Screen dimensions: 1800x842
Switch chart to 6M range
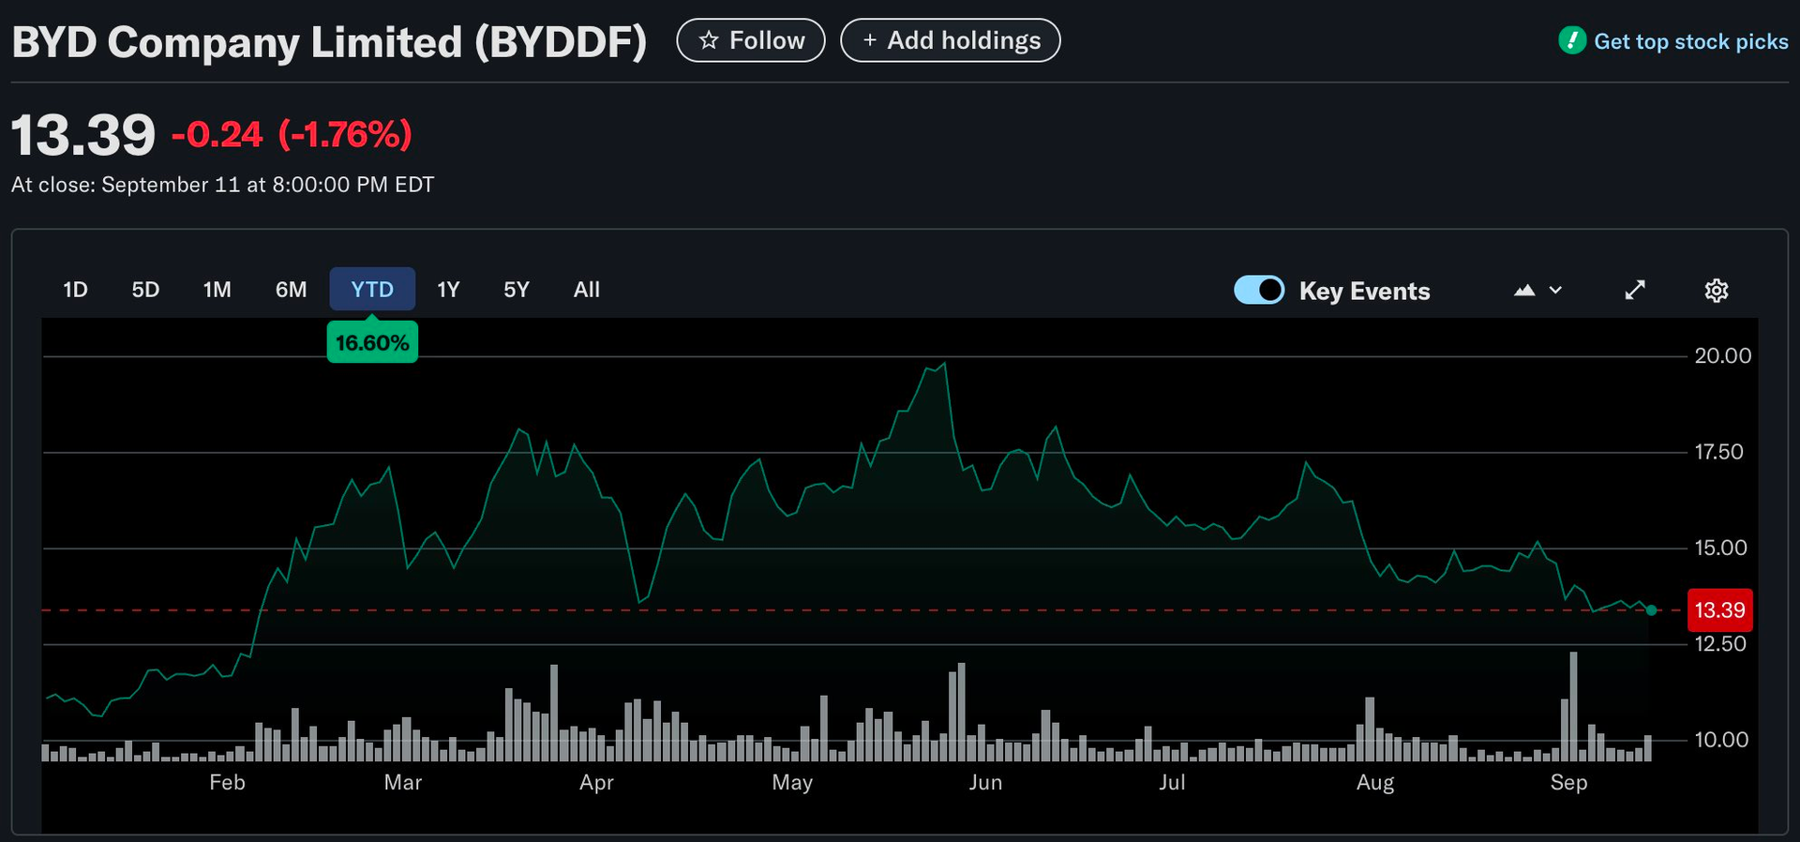coord(291,290)
